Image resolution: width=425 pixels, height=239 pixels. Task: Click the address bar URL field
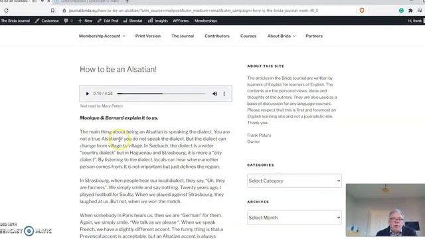(x=193, y=11)
